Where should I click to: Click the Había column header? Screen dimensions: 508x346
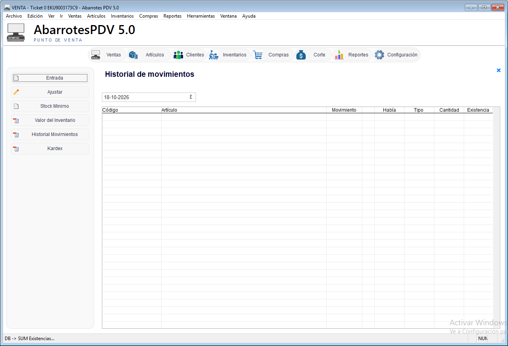pos(389,110)
